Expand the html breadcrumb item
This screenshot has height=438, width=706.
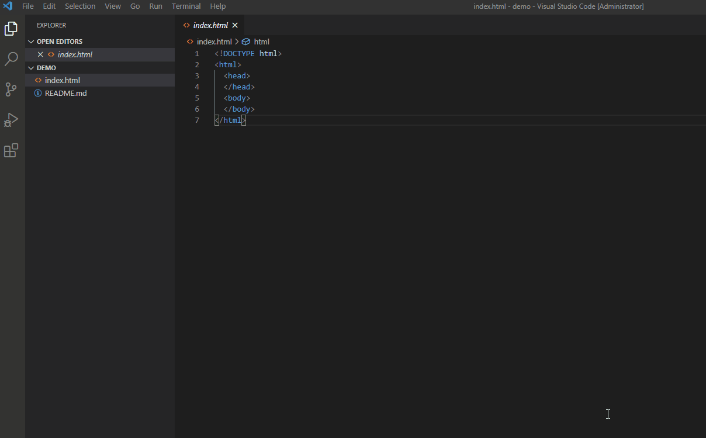coord(262,42)
